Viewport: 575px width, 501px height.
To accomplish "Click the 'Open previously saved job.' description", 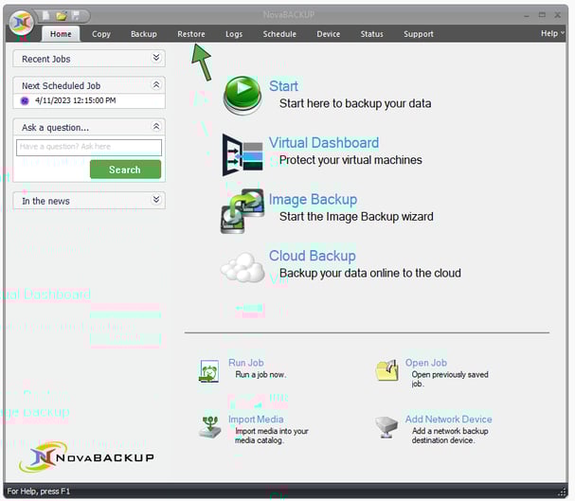I will pyautogui.click(x=450, y=379).
